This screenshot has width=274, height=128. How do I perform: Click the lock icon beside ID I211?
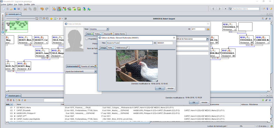pos(208,29)
